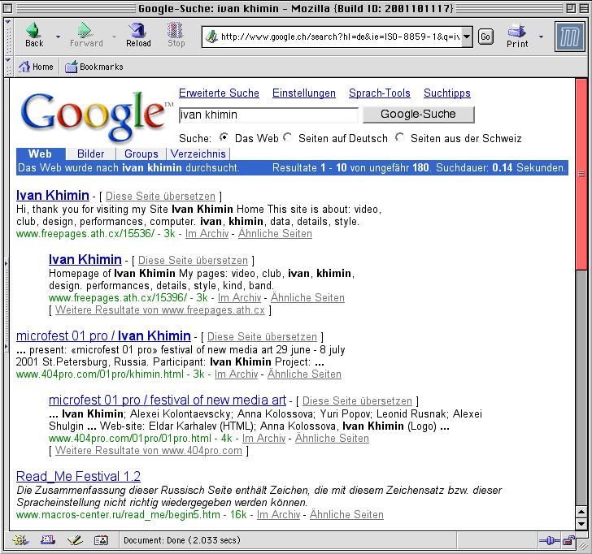Select the Seiten auf Deutsch radio button
592x554 pixels.
tap(288, 137)
